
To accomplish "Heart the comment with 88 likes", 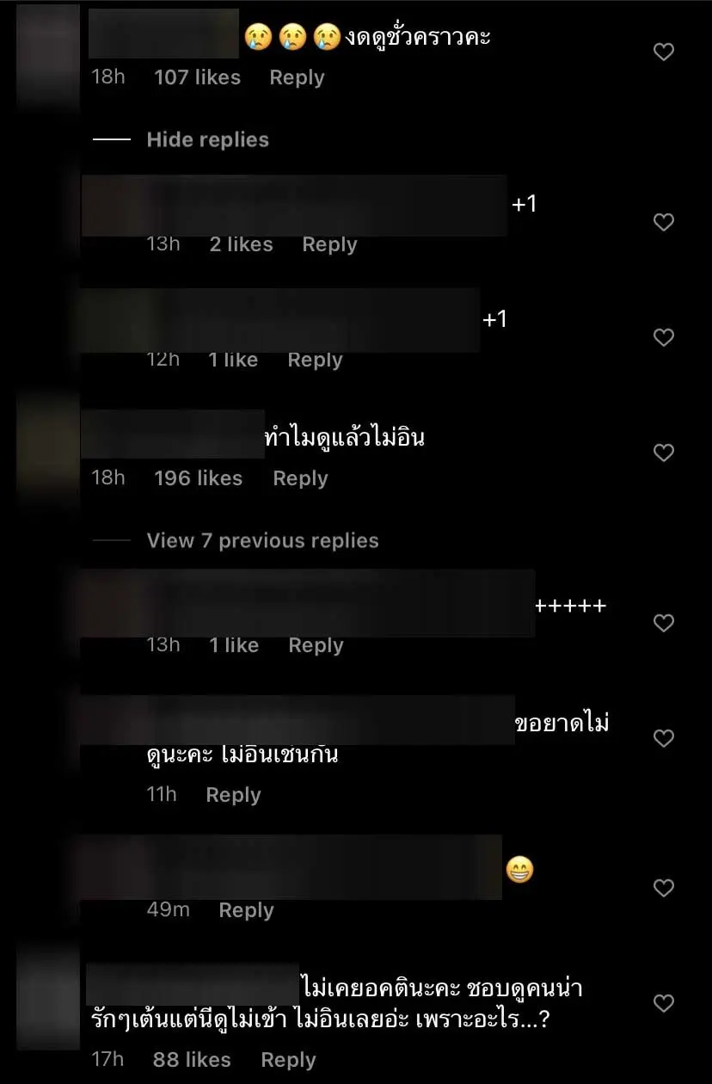I will [664, 1003].
